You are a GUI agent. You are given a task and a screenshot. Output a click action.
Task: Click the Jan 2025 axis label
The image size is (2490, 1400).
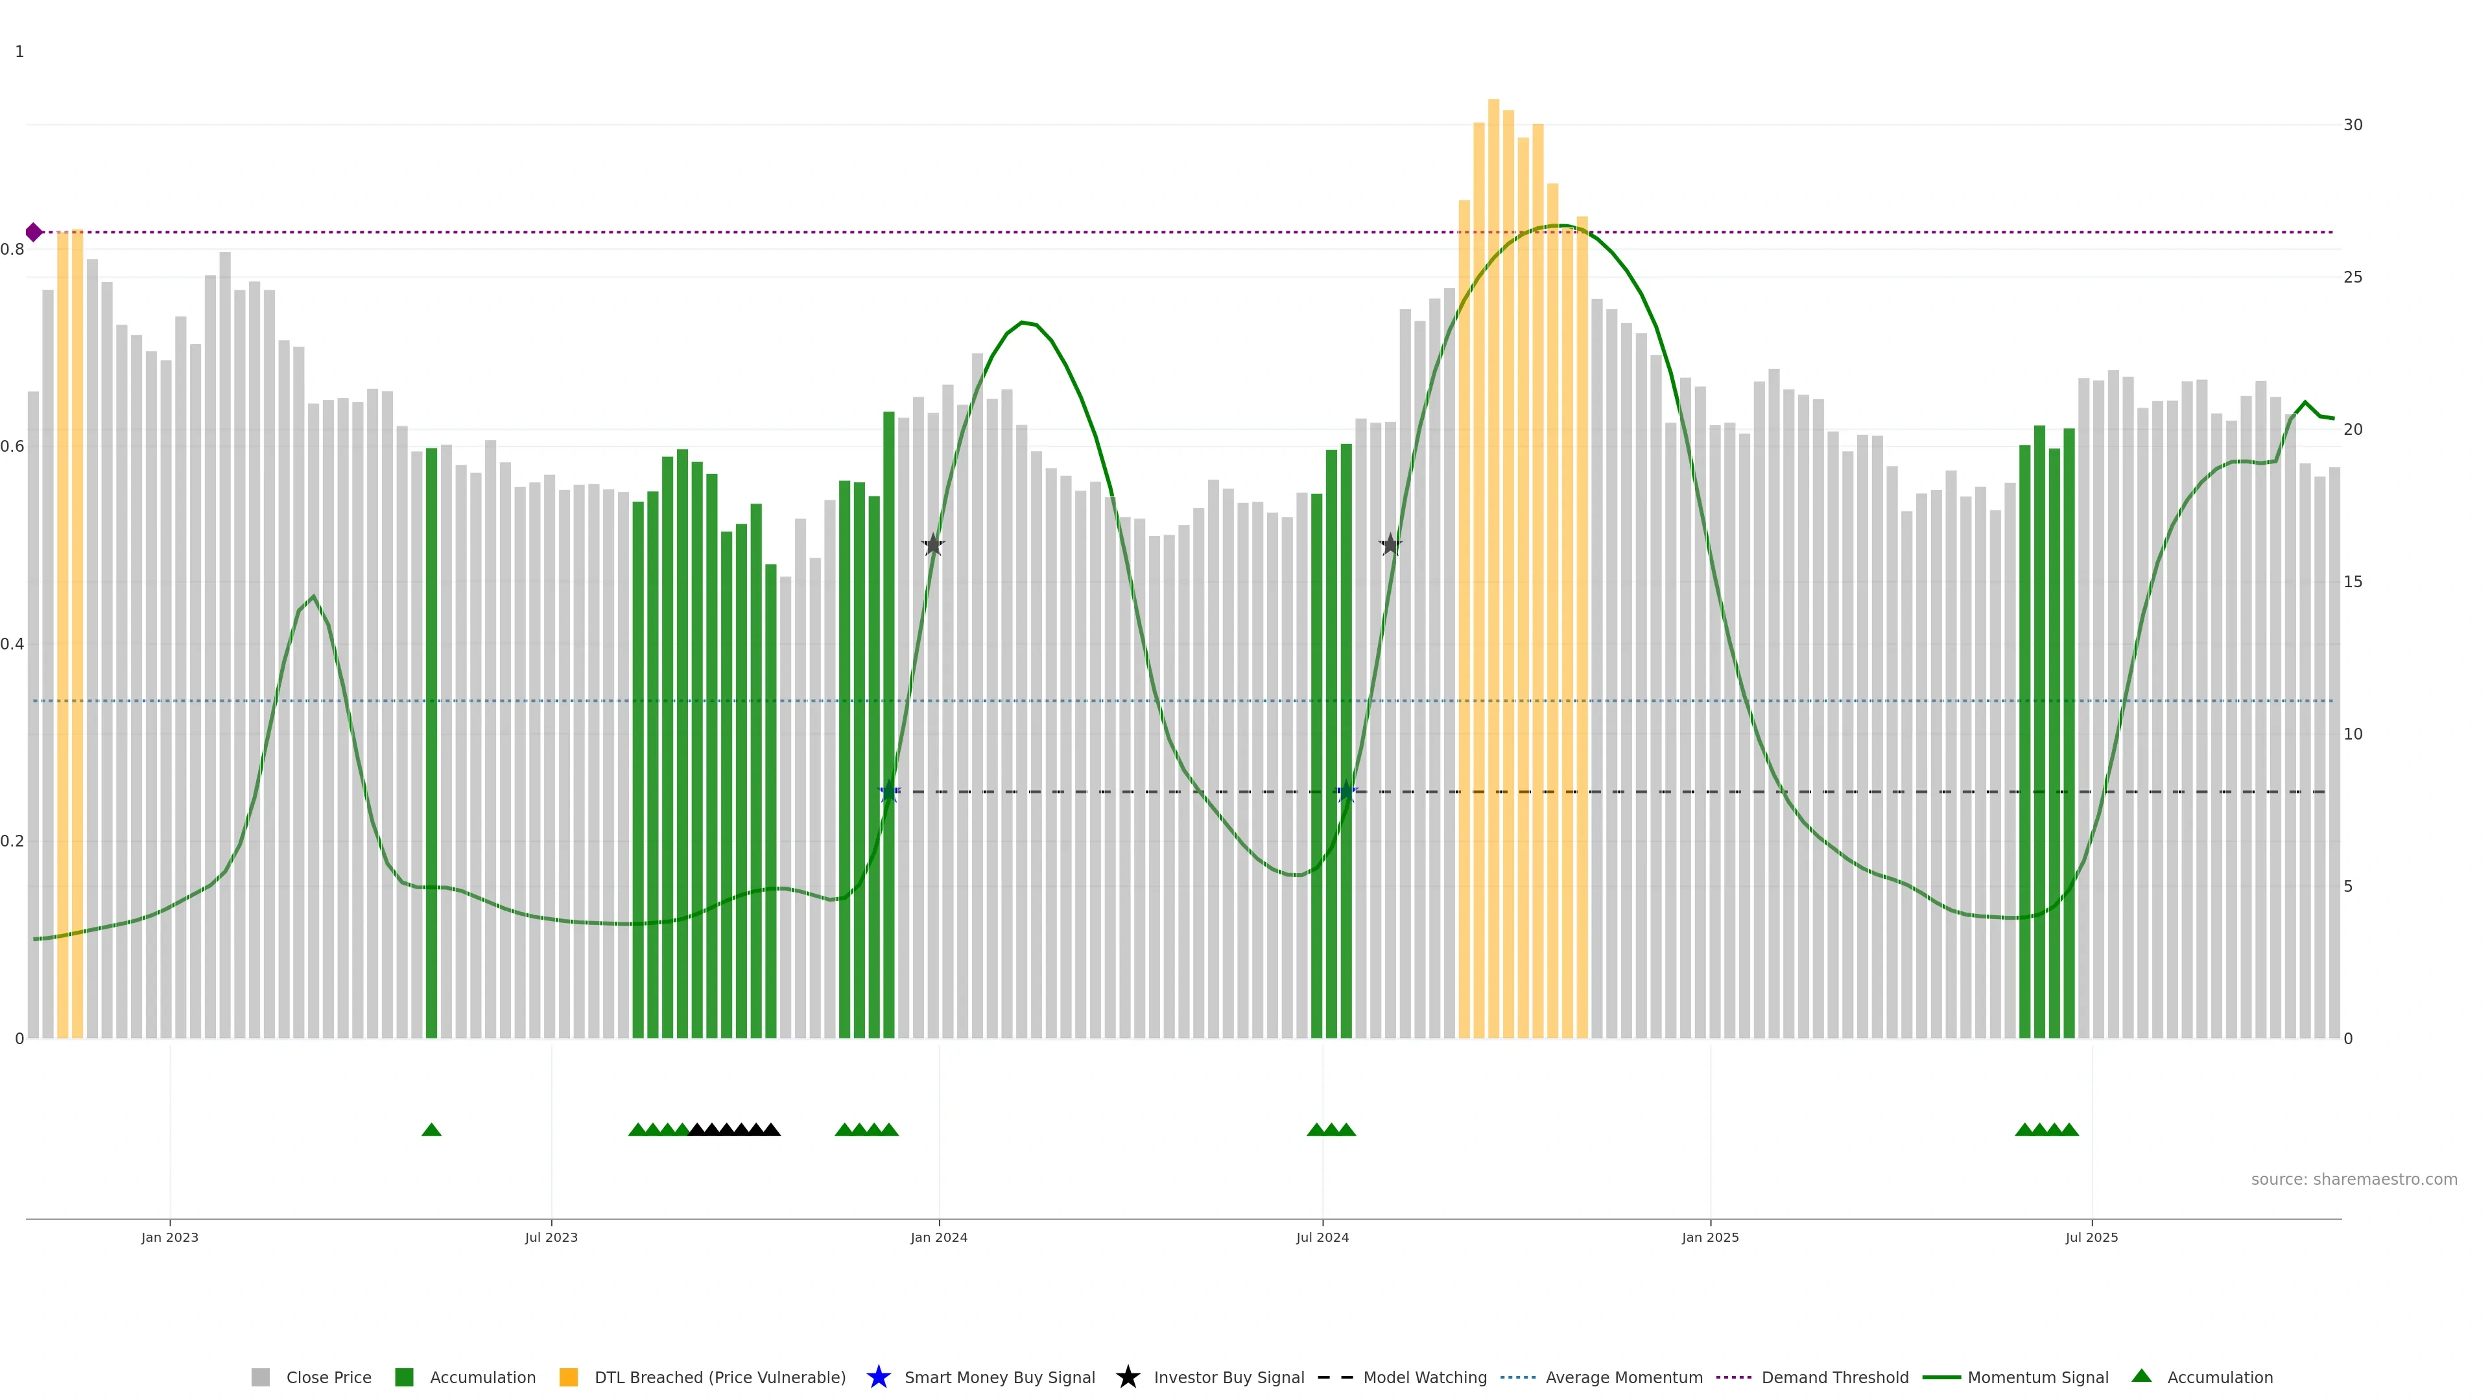point(1710,1238)
